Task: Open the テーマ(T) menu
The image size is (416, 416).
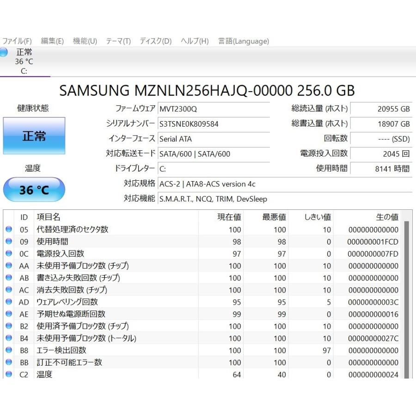Action: coord(118,41)
